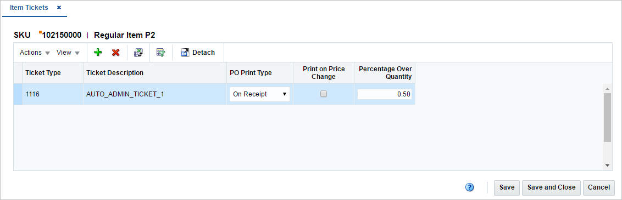This screenshot has height=200, width=622.
Task: Click the green Add ticket icon
Action: (98, 52)
